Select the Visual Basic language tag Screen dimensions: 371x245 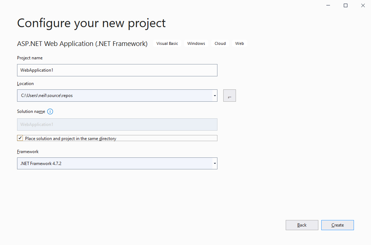[x=167, y=43]
